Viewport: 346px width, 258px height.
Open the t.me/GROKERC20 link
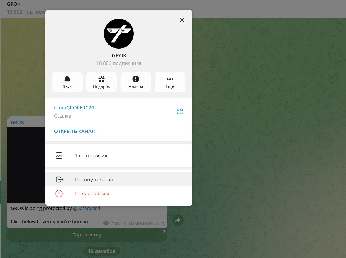click(74, 108)
